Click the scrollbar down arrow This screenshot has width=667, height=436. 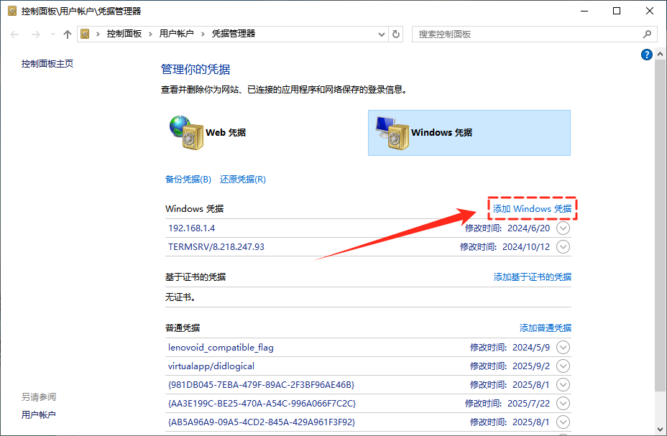(660, 430)
